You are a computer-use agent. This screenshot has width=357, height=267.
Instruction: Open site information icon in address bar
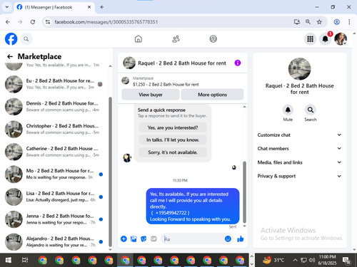(x=48, y=22)
